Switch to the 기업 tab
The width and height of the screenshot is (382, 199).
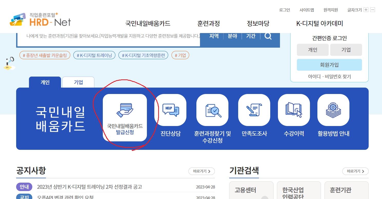(78, 82)
